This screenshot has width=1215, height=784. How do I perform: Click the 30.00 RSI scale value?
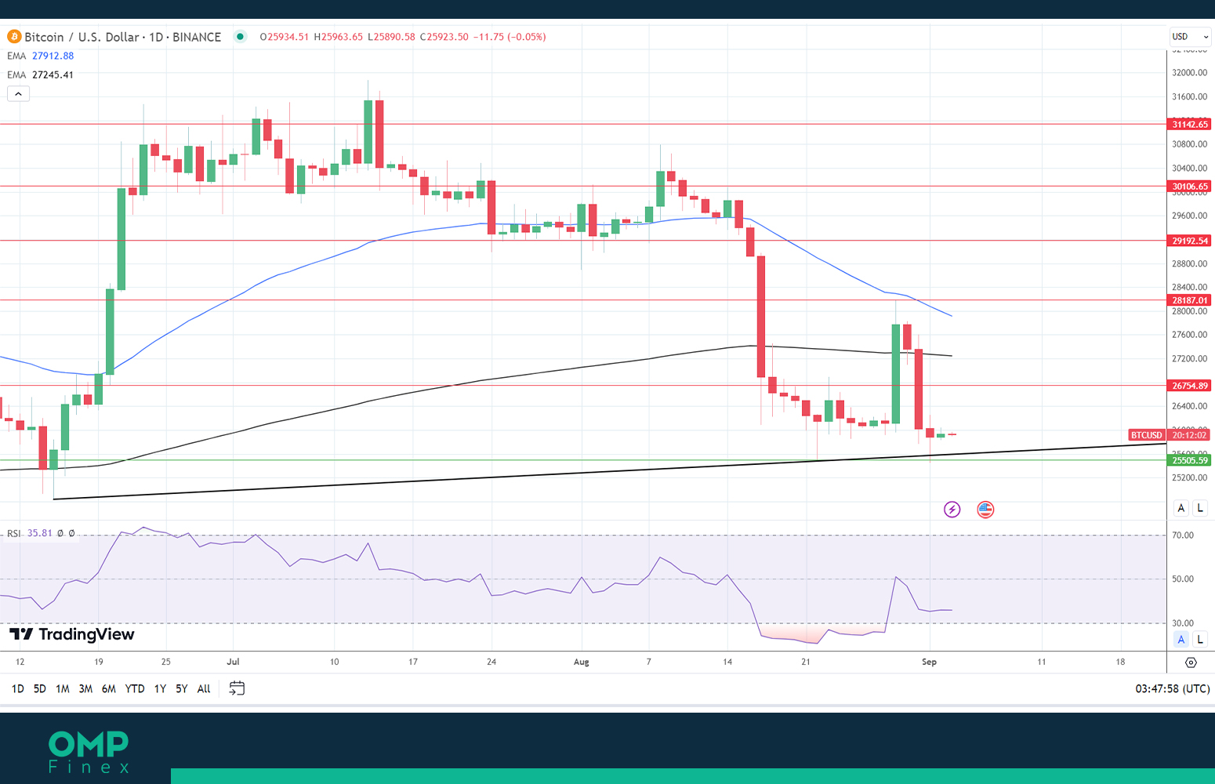click(1183, 623)
